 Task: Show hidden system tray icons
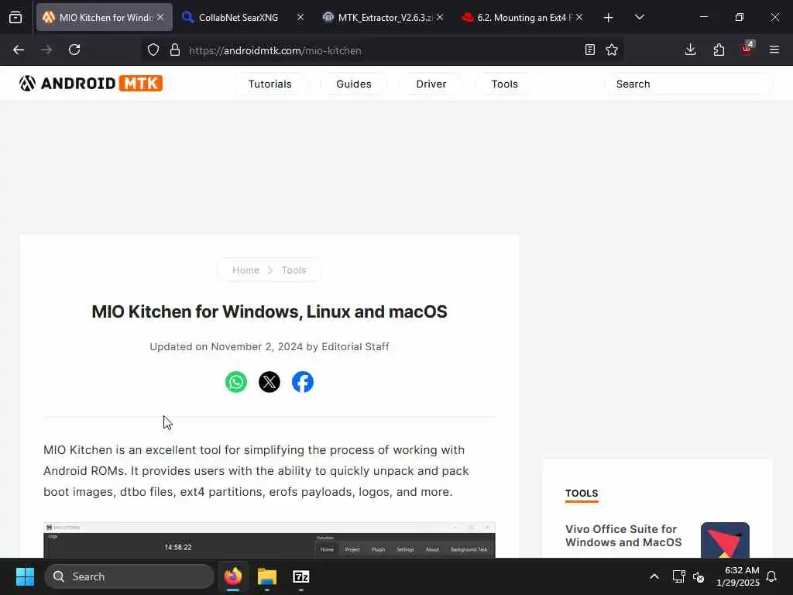[x=654, y=576]
